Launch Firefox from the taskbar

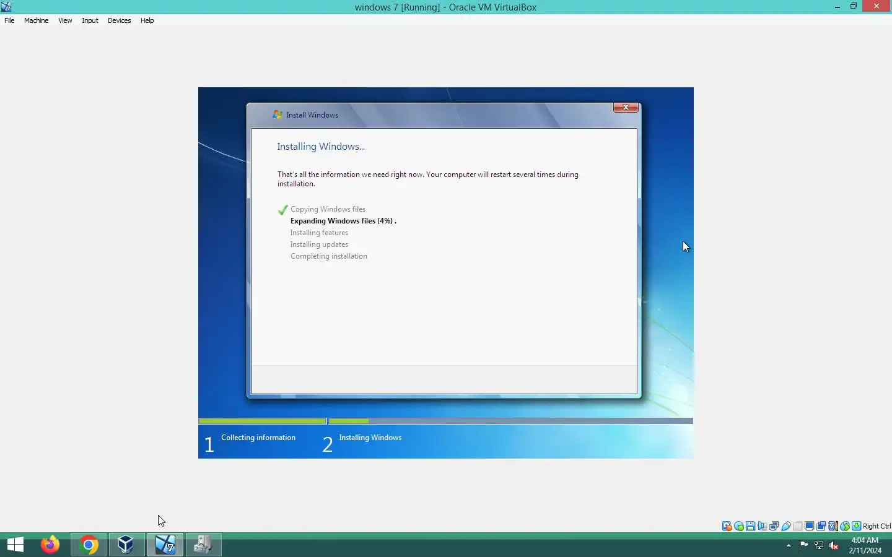click(x=50, y=545)
